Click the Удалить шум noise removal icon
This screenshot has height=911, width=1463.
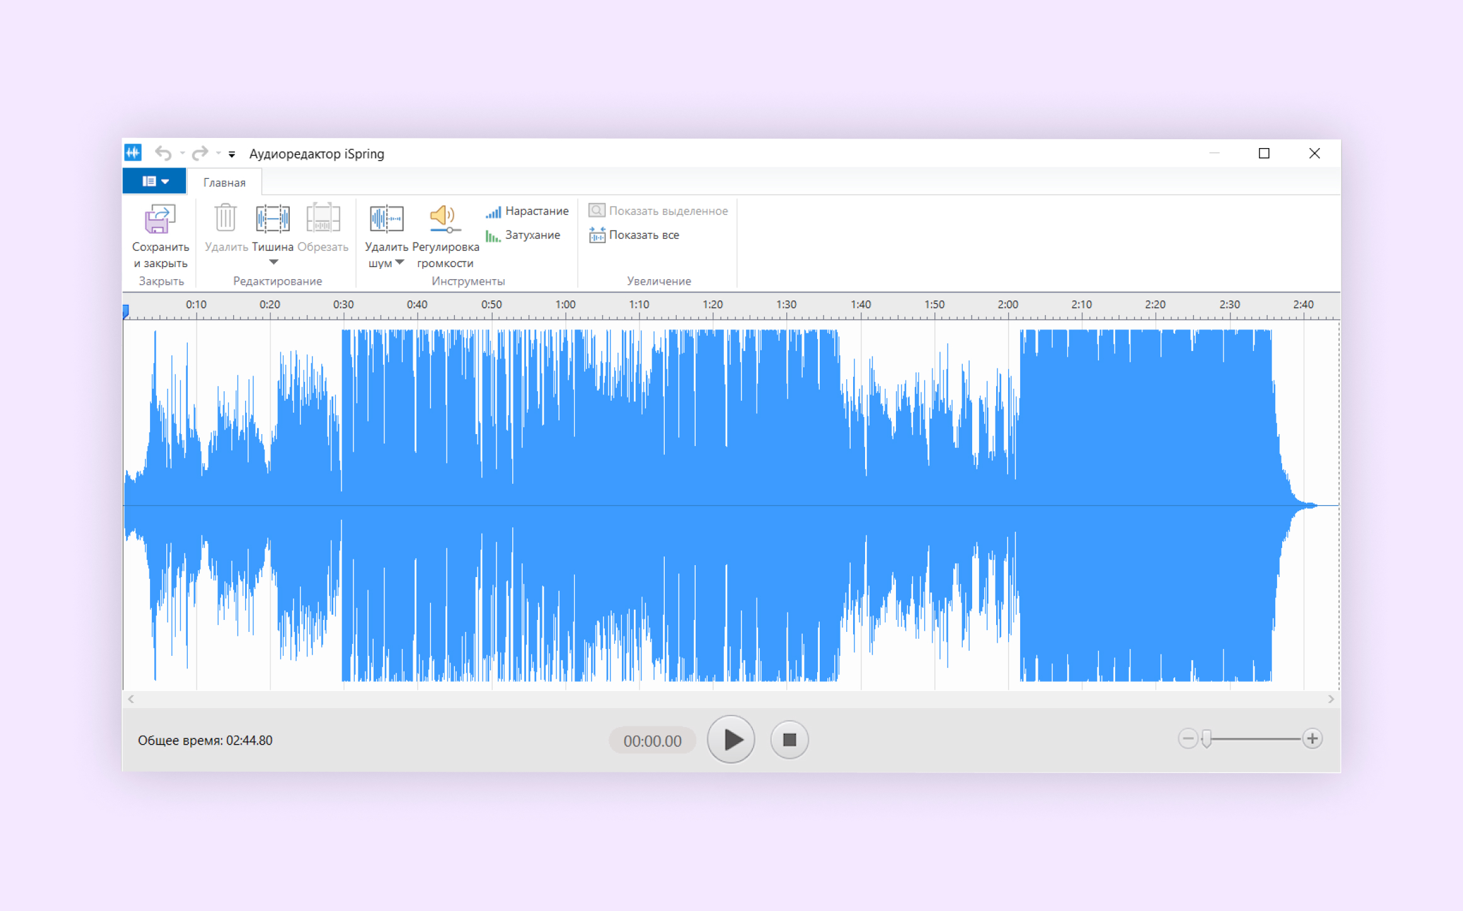pos(386,218)
